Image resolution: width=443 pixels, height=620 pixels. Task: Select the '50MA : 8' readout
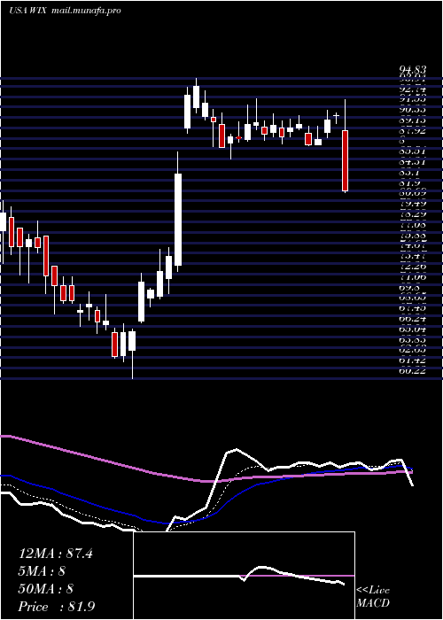tap(46, 589)
